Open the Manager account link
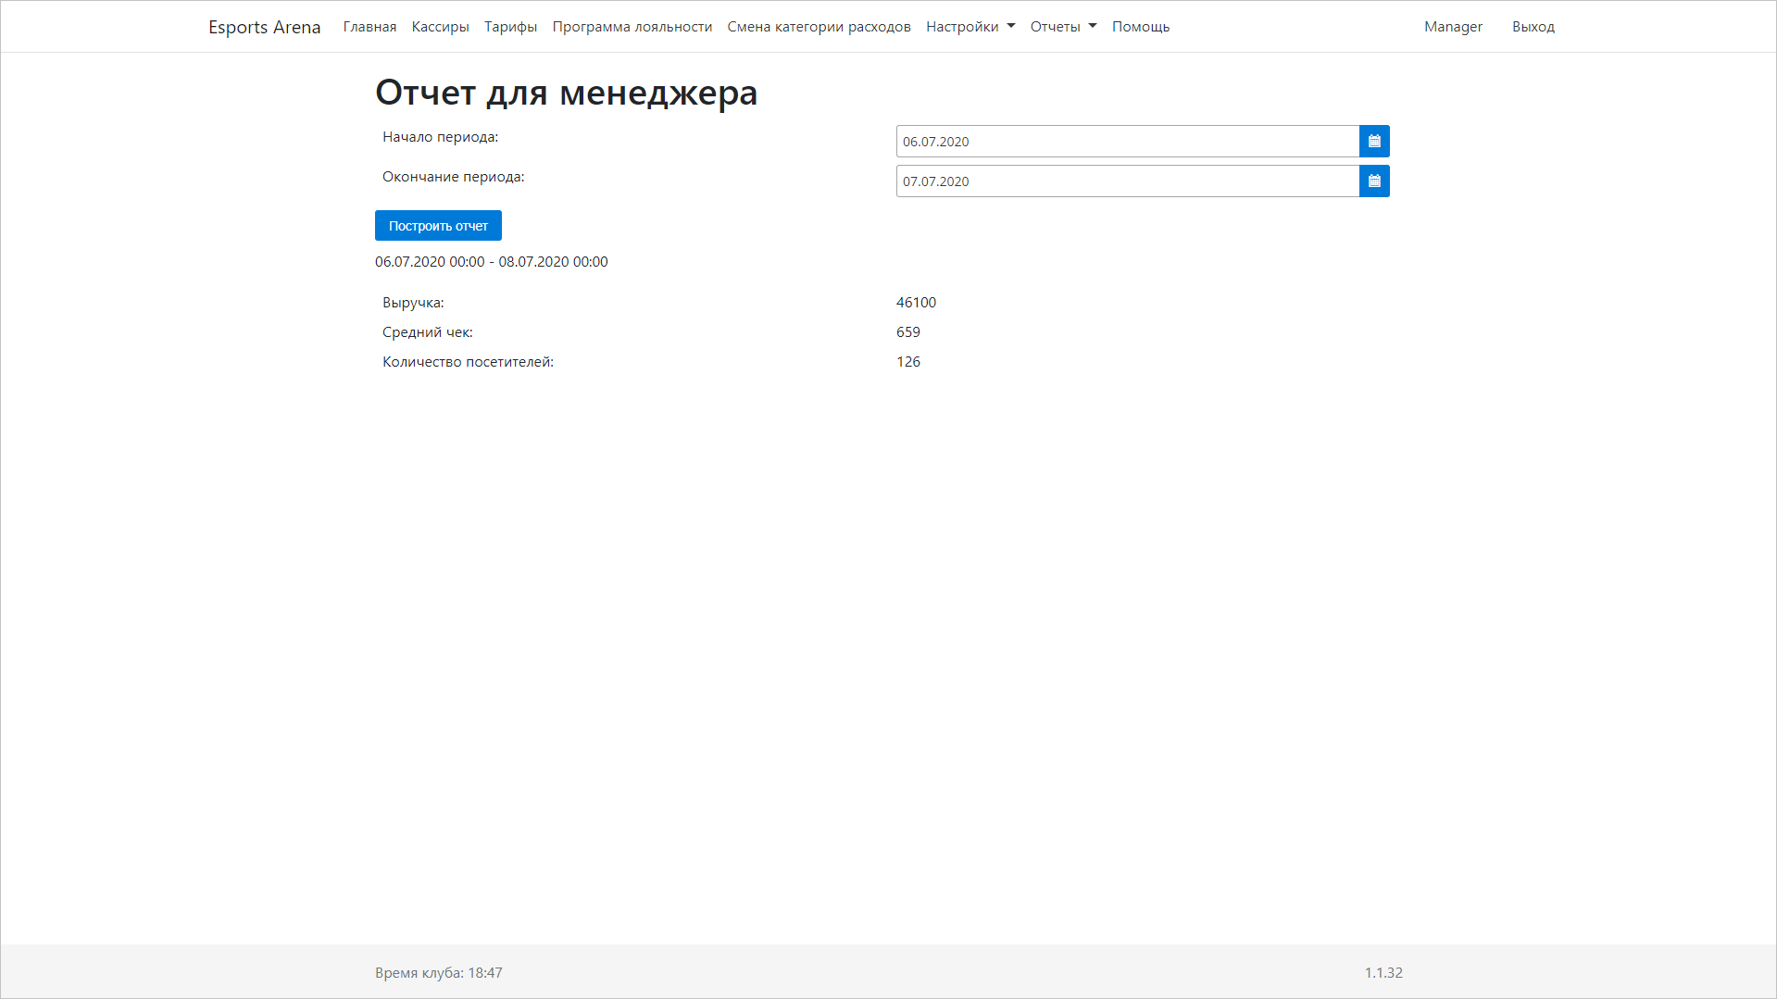The height and width of the screenshot is (999, 1777). (x=1452, y=26)
